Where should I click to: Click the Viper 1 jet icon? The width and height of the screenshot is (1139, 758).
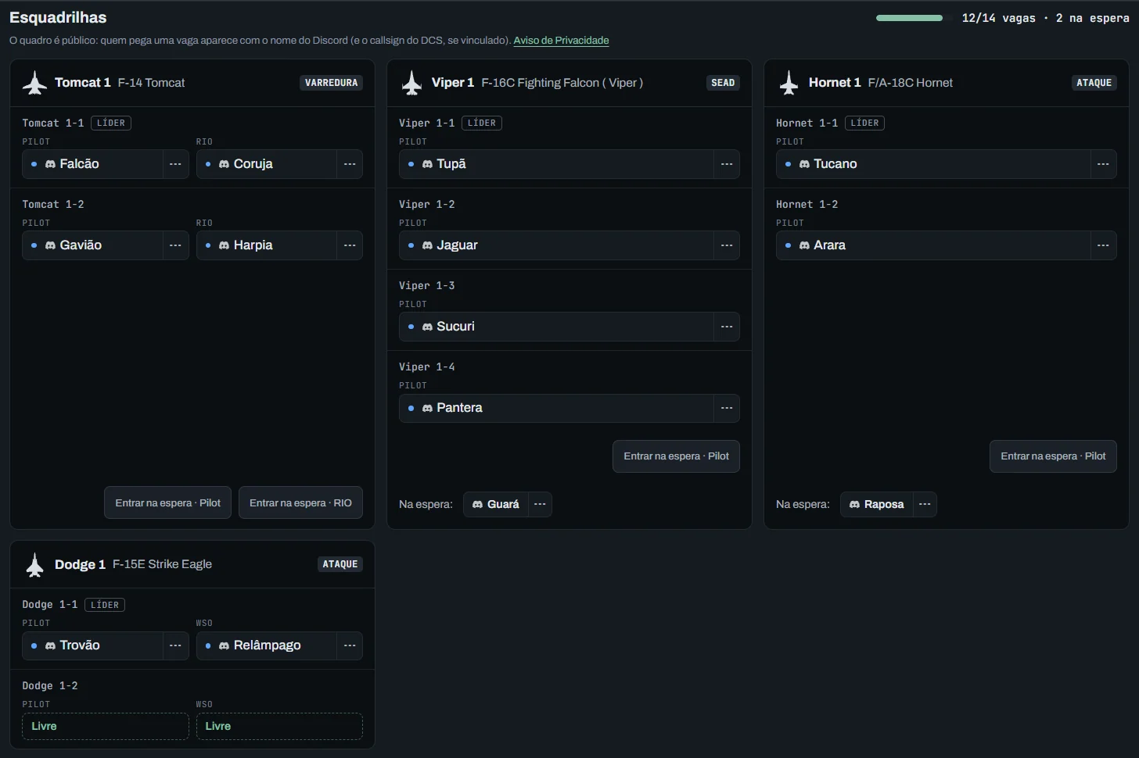tap(411, 83)
